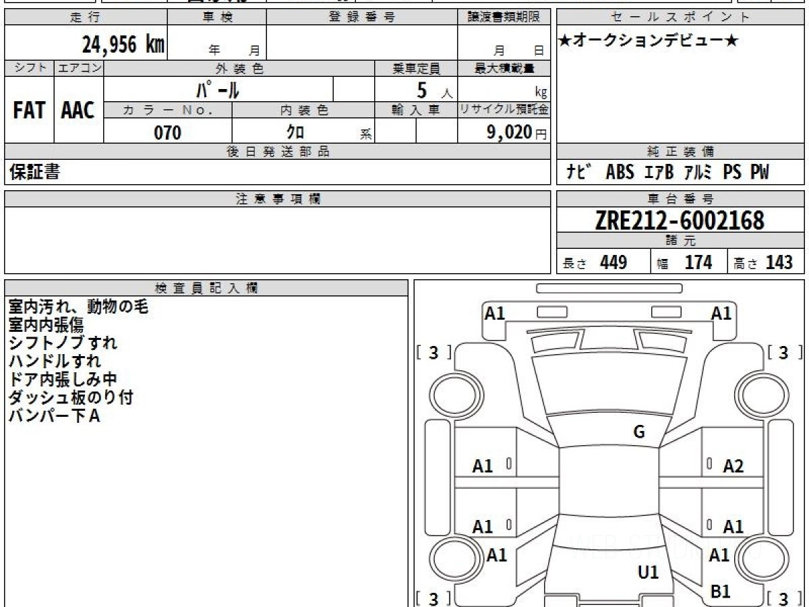Select the recycle deposit 9,020円
809x607 pixels.
516,132
